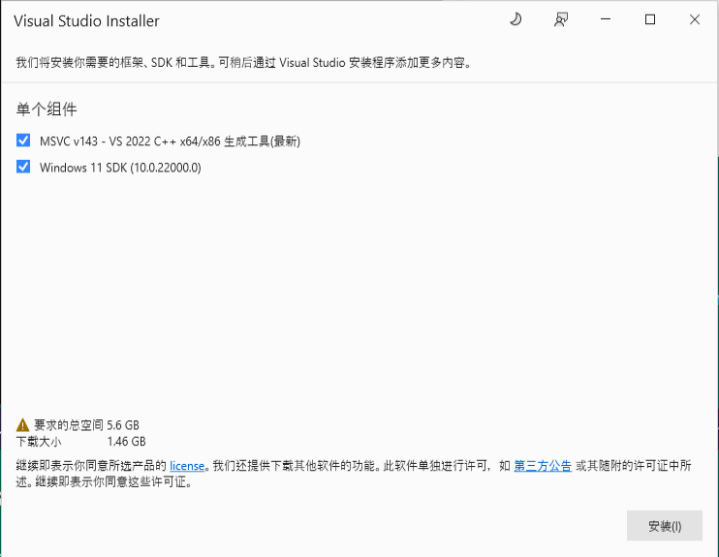Minimize the Visual Studio Installer window
Viewport: 719px width, 557px height.
tap(606, 19)
